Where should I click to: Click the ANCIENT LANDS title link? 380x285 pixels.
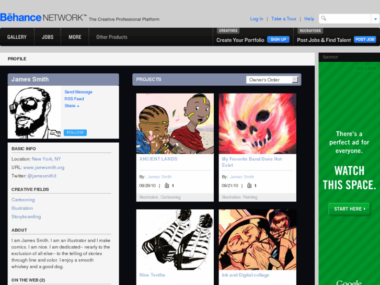click(158, 159)
